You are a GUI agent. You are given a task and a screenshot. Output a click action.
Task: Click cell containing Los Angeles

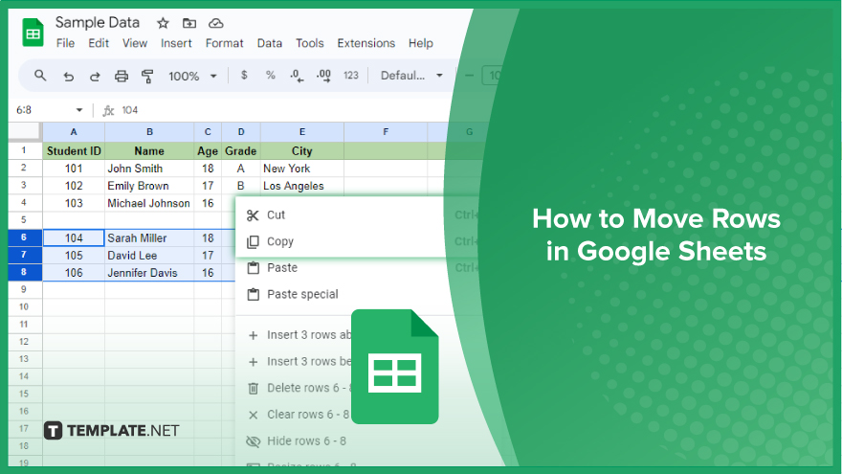(x=302, y=186)
